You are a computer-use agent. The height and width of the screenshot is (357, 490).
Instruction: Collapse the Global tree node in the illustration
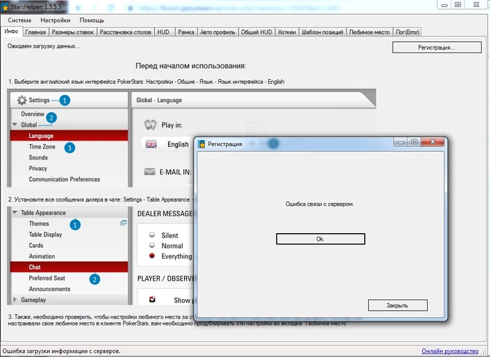pos(15,125)
